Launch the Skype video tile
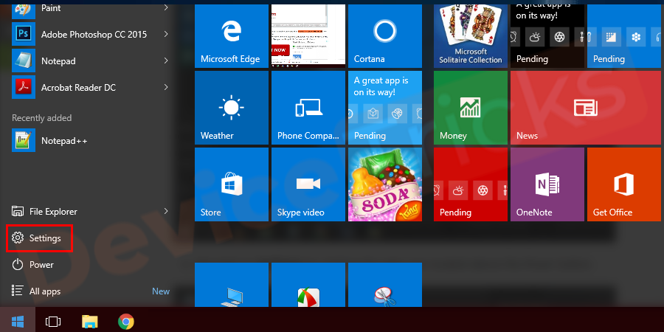664x332 pixels. (x=308, y=184)
